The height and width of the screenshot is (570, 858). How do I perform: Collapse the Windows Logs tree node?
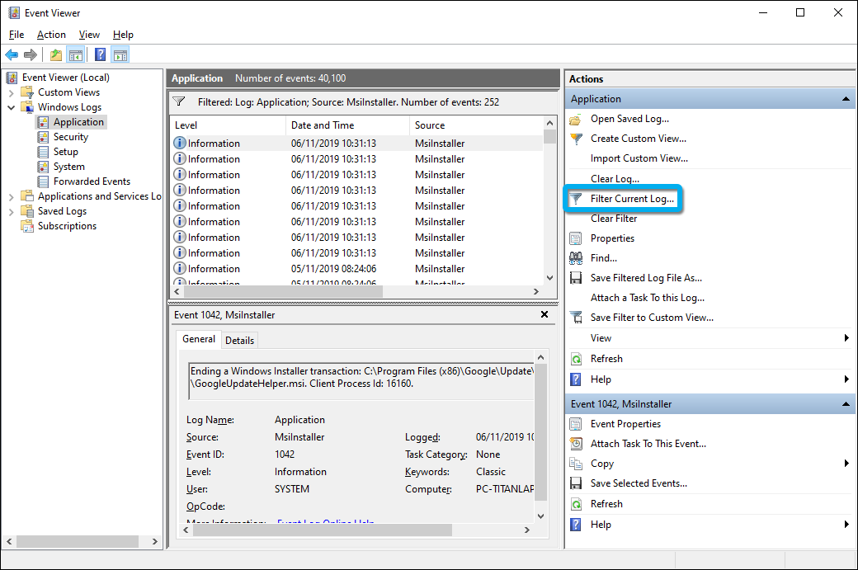tap(11, 107)
